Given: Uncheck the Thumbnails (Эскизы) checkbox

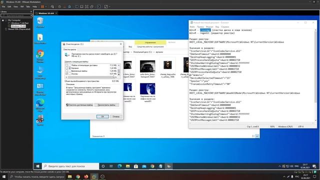Looking at the screenshot, I should pos(66,74).
